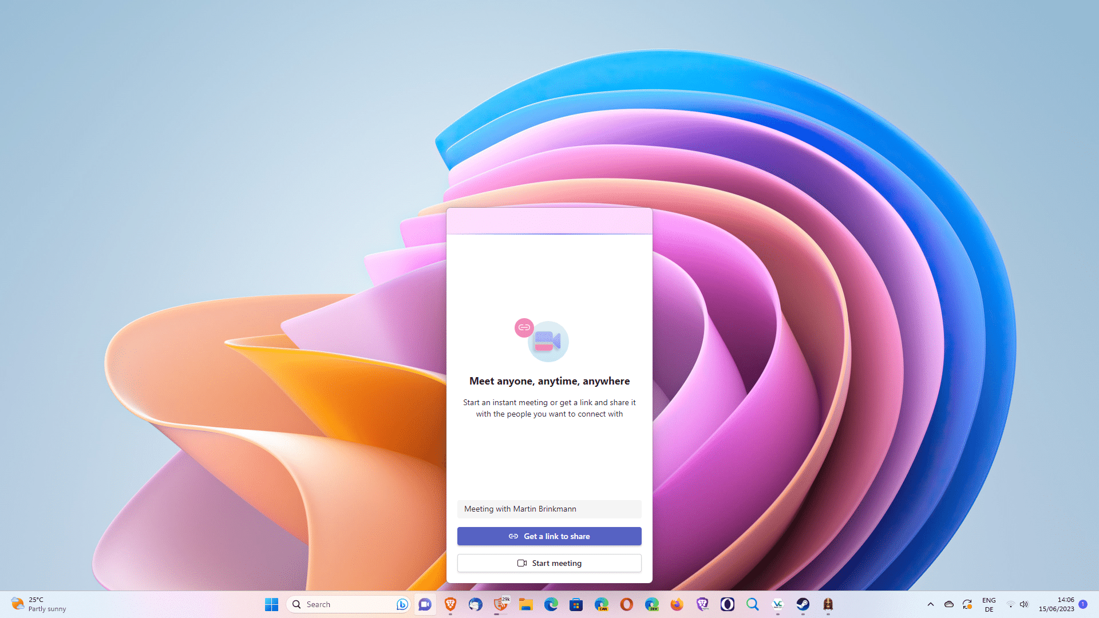1099x618 pixels.
Task: Click the Get a link to share button
Action: [549, 536]
